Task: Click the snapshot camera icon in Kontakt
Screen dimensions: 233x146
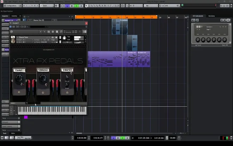Action: point(53,37)
